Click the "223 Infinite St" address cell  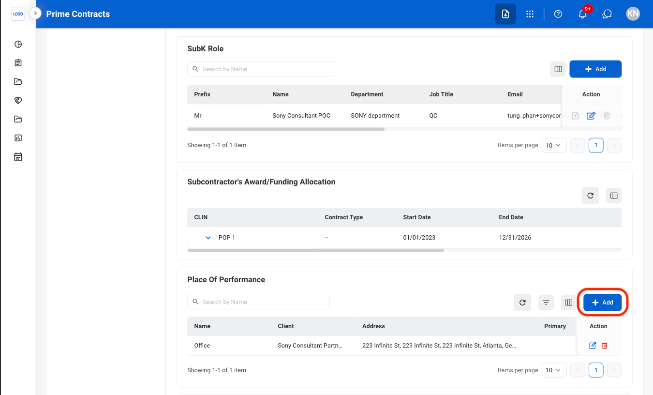[x=439, y=346]
